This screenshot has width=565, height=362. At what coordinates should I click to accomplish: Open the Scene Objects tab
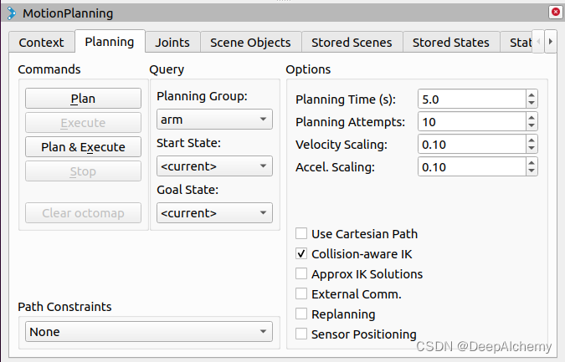(x=250, y=43)
